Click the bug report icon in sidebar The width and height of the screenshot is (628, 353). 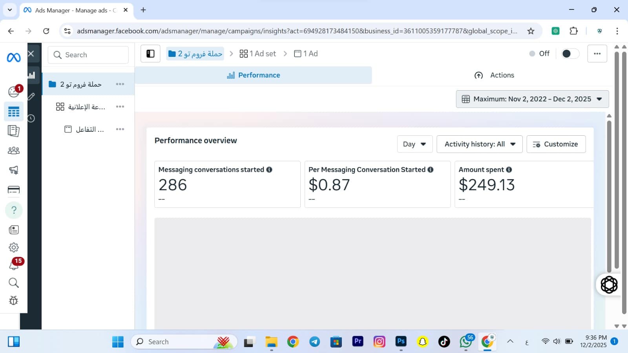[x=14, y=300]
